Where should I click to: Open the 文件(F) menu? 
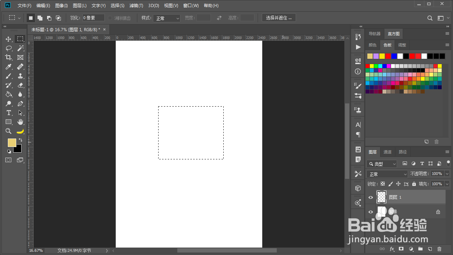coord(24,6)
